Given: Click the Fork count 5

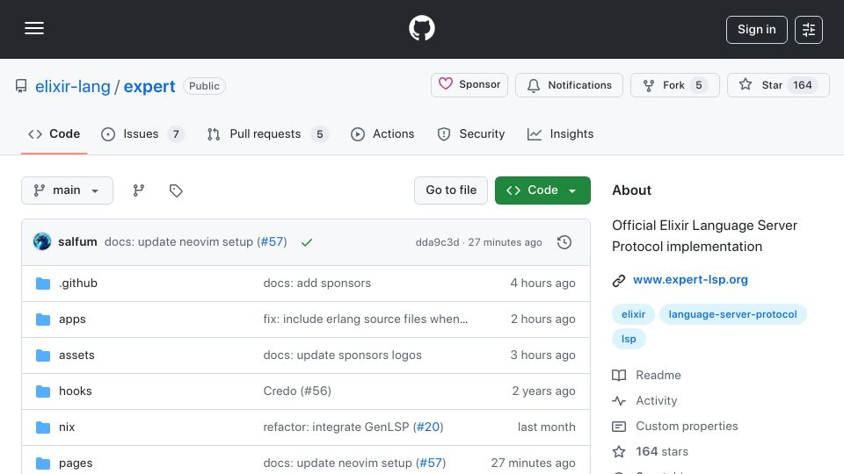Looking at the screenshot, I should click(699, 85).
